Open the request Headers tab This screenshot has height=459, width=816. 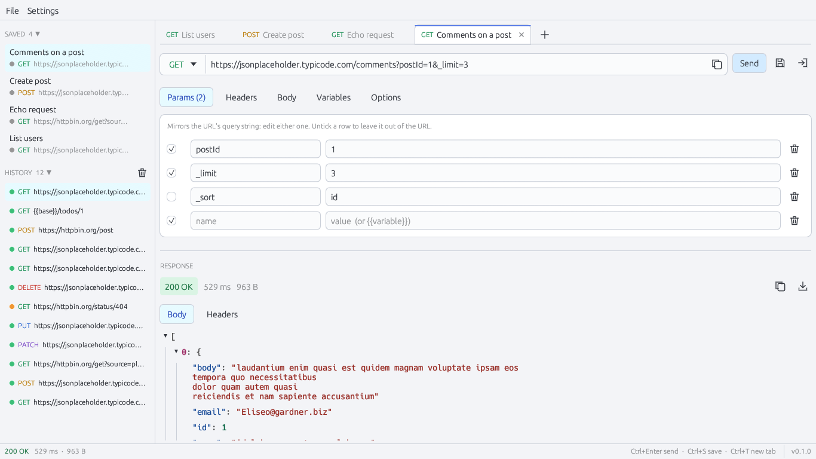coord(241,97)
